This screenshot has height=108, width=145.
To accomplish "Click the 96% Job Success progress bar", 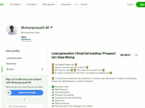I will coord(26,39).
